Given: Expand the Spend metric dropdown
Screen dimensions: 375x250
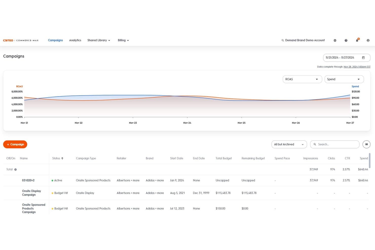Looking at the screenshot, I should point(344,79).
